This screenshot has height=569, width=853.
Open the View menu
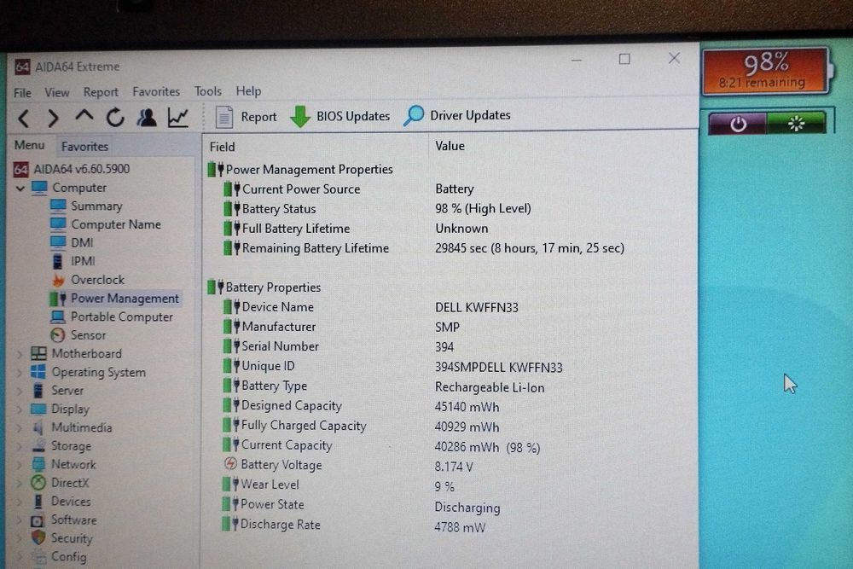pos(56,92)
